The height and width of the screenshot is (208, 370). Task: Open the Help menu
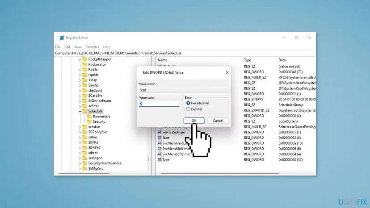coord(107,47)
